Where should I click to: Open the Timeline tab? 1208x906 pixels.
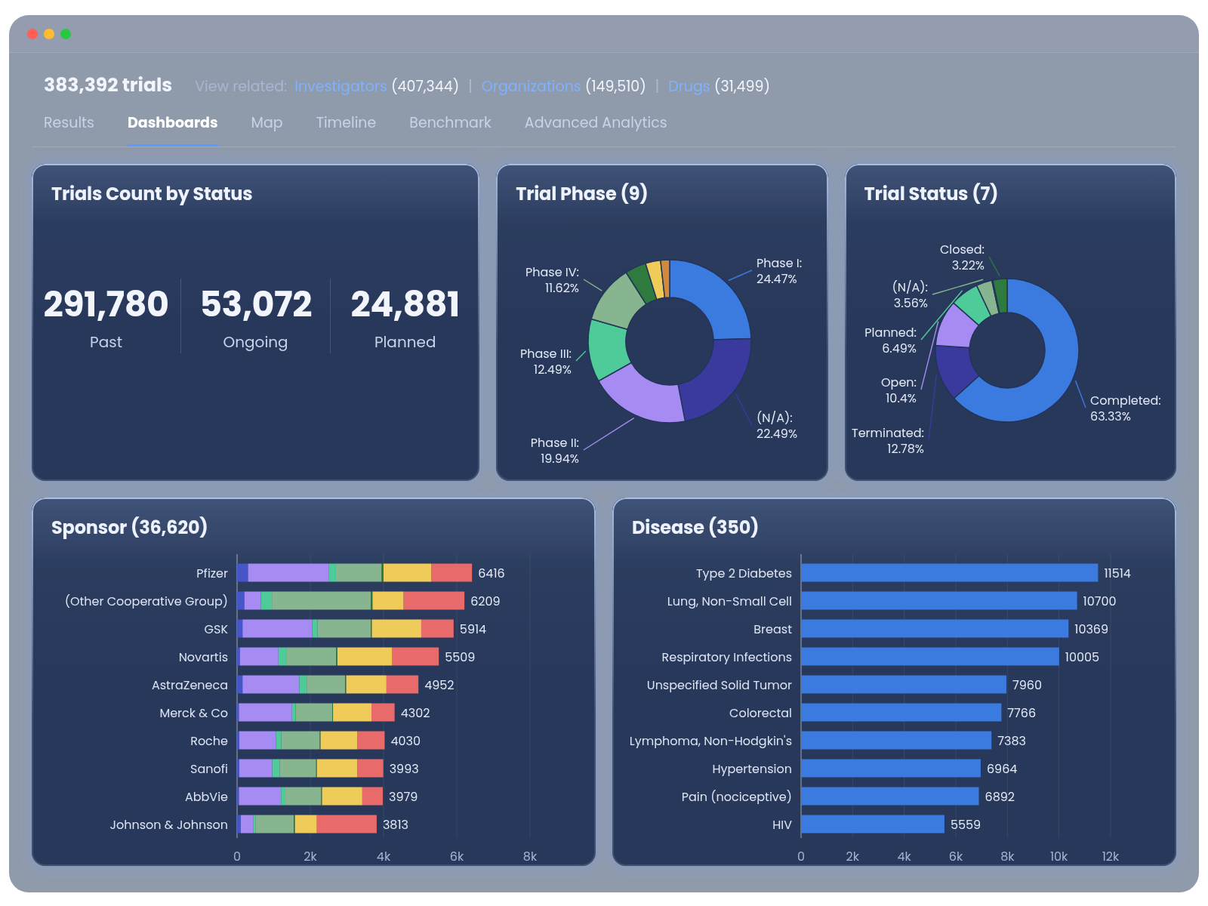click(x=346, y=122)
